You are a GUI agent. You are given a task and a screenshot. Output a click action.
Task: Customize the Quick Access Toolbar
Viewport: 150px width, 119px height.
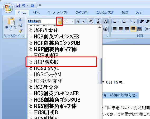coord(40,5)
